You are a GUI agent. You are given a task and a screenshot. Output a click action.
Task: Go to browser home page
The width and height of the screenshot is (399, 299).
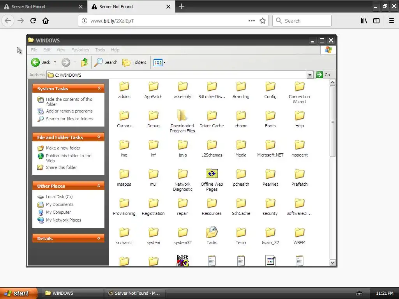click(46, 21)
